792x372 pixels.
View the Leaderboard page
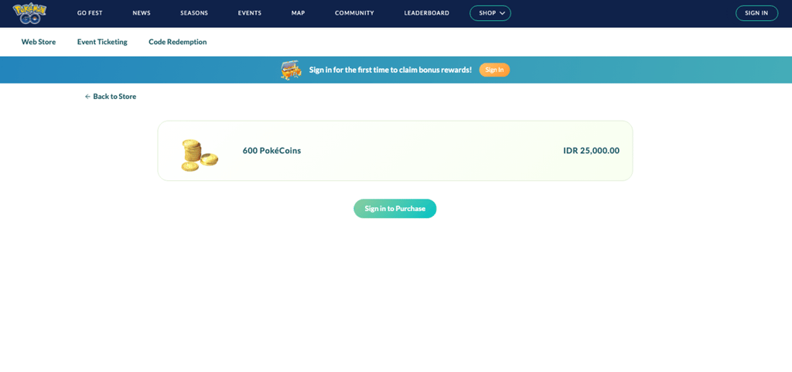click(x=426, y=13)
